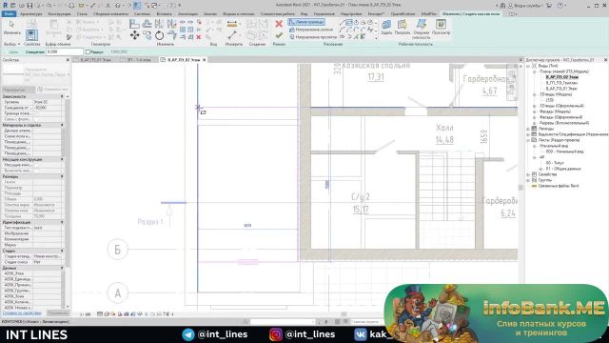
Task: Expand the Facades (Model) tree node
Action: (535, 111)
